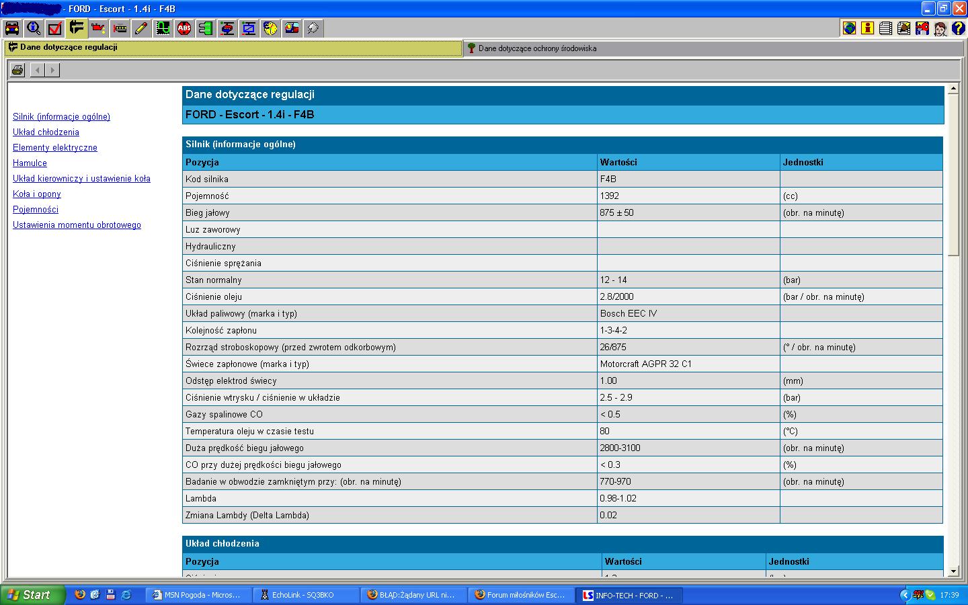Viewport: 968px width, 605px height.
Task: Open the ABS stop-sign icon
Action: (x=184, y=28)
